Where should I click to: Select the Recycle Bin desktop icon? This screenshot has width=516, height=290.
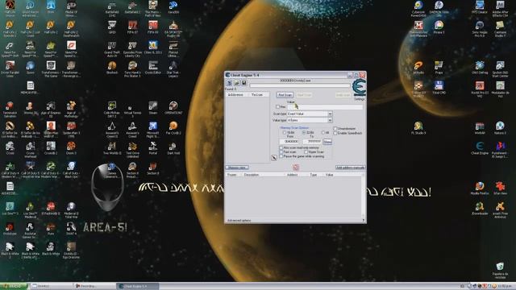(500, 271)
